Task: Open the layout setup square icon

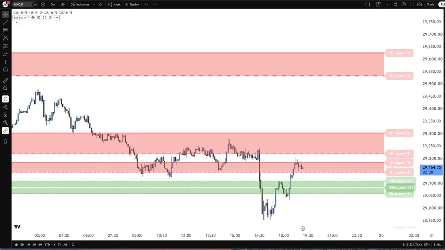Action: point(367,4)
